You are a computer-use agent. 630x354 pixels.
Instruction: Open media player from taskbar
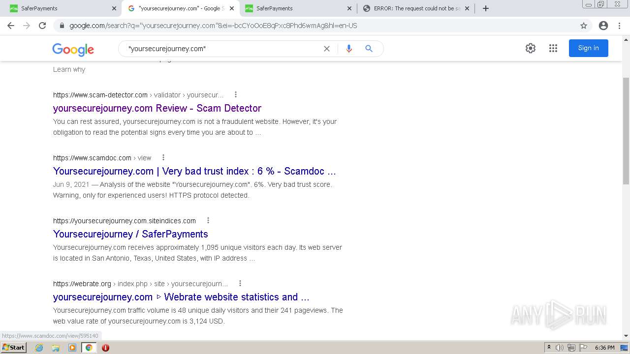(72, 348)
